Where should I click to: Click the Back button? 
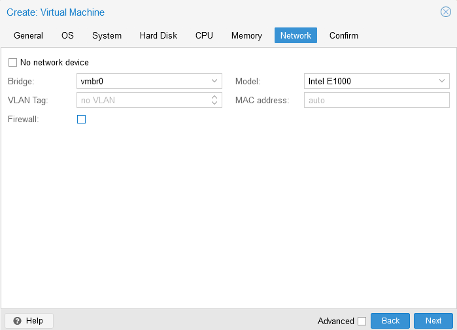390,321
